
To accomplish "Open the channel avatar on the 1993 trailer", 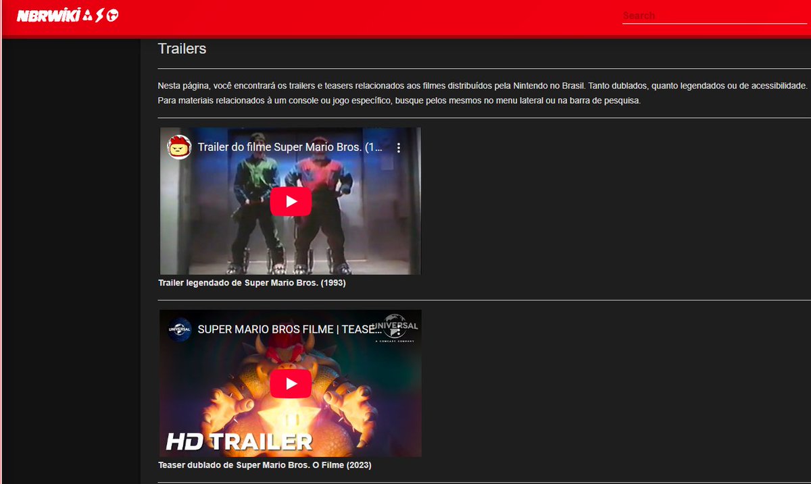I will (179, 147).
